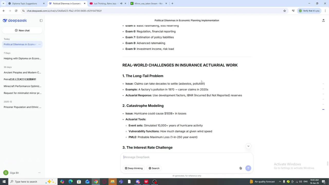Open the red WPS Office taskbar icon

click(x=146, y=182)
